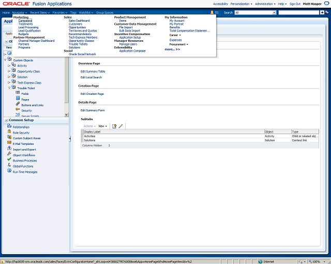
Task: Click the notifications bell icon
Action: [x=212, y=12]
